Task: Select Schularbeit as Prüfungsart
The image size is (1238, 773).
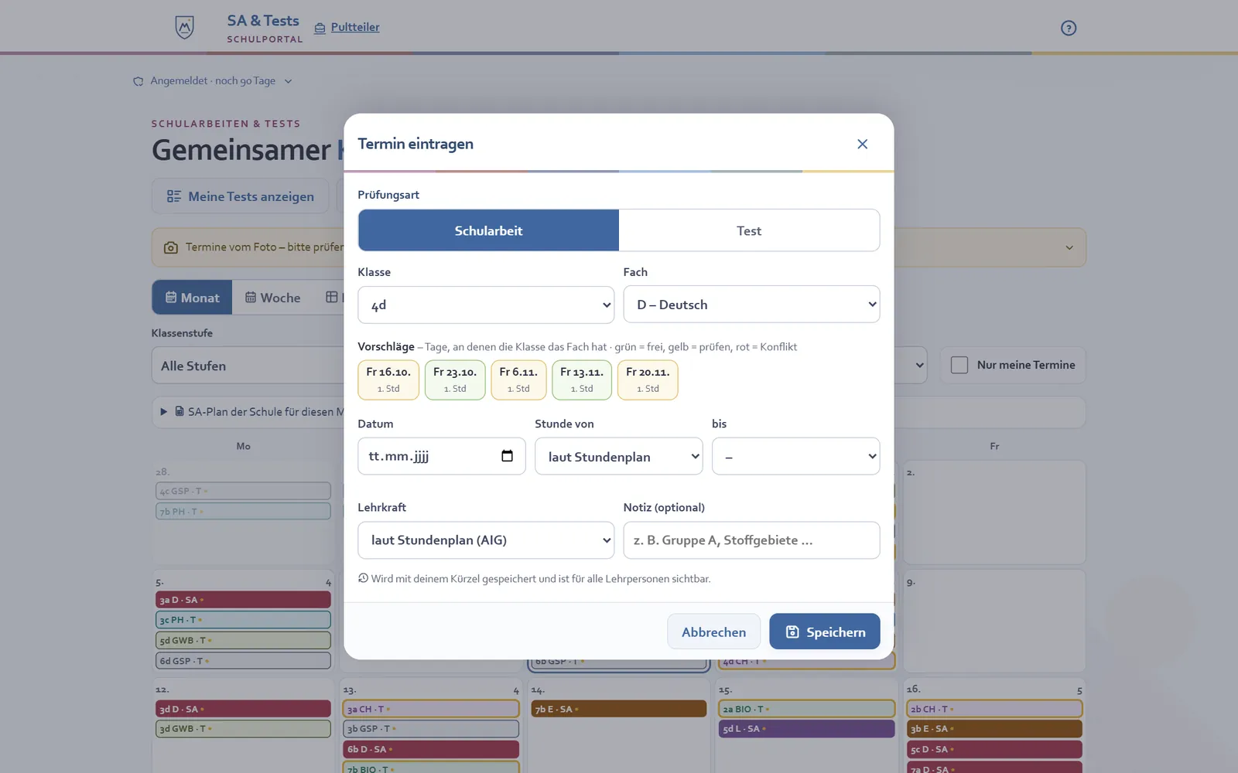Action: [x=488, y=230]
